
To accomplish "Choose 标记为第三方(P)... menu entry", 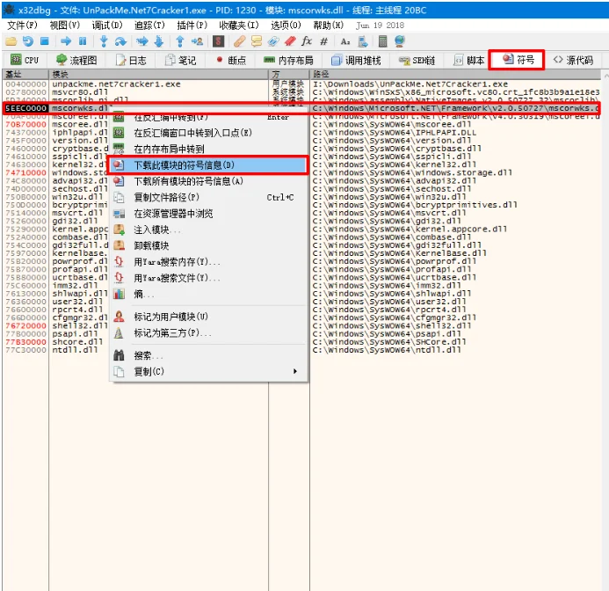I will point(209,333).
